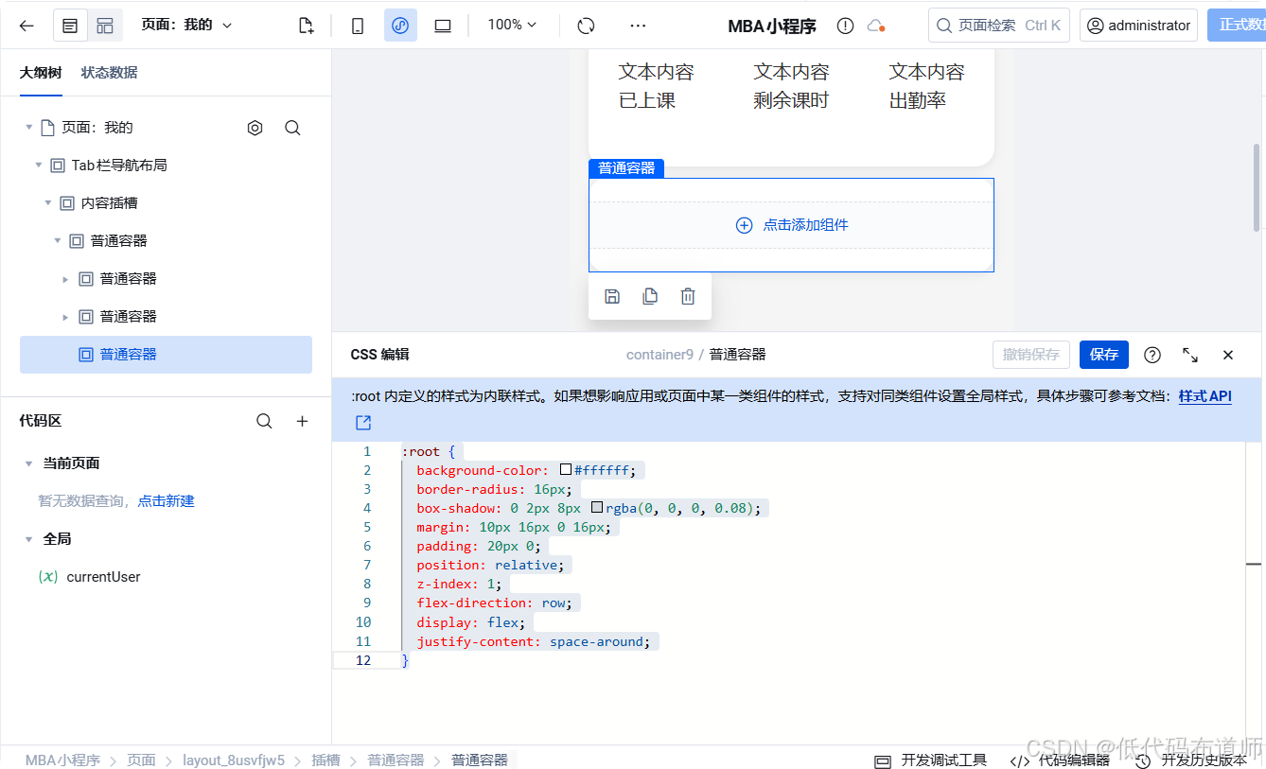Switch to mobile preview mode icon
This screenshot has height=769, width=1266.
click(357, 26)
